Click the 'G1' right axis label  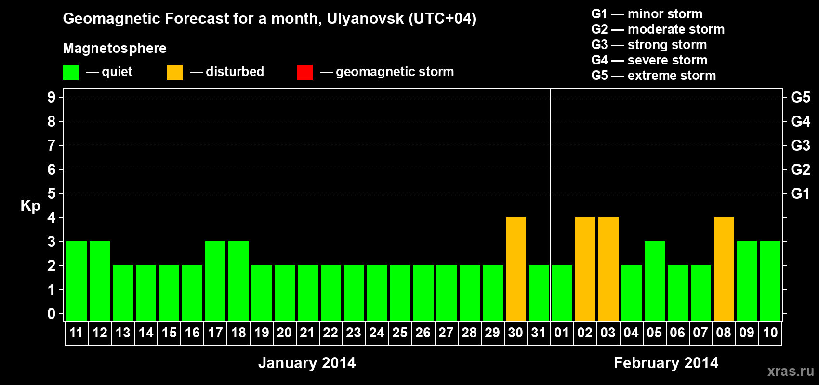(801, 193)
